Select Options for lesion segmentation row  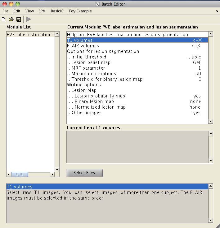coord(137,51)
